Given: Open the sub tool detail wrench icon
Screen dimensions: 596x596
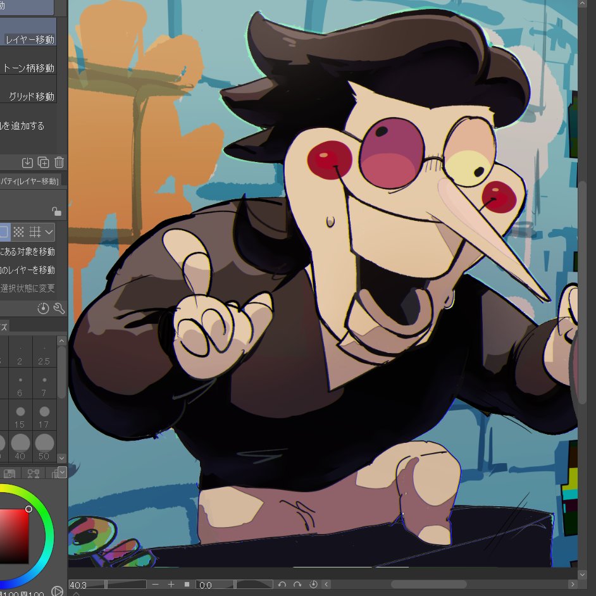Looking at the screenshot, I should point(59,308).
